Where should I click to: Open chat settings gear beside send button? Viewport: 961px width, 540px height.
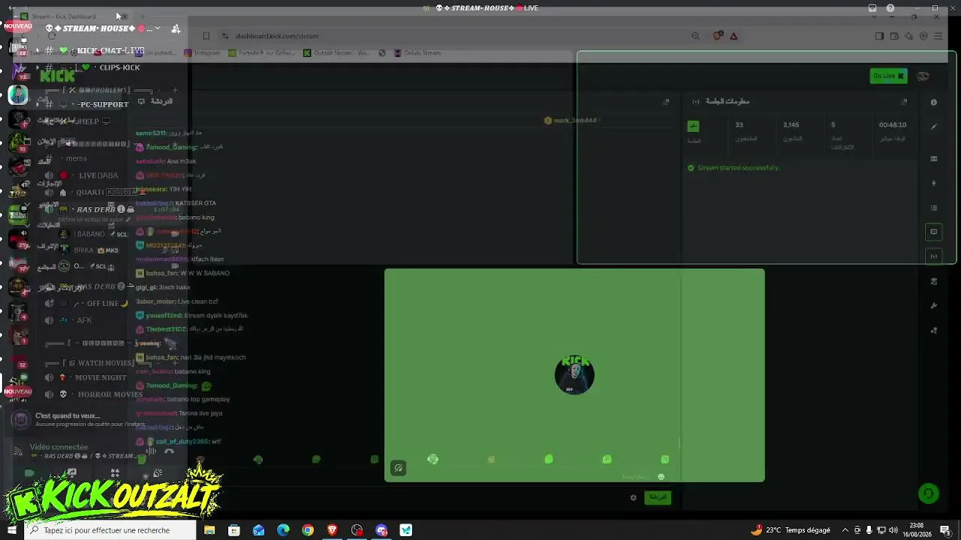[x=633, y=497]
